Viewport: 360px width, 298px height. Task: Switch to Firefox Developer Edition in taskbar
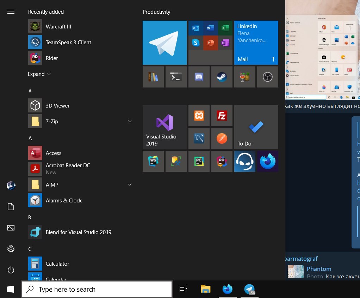click(x=228, y=289)
